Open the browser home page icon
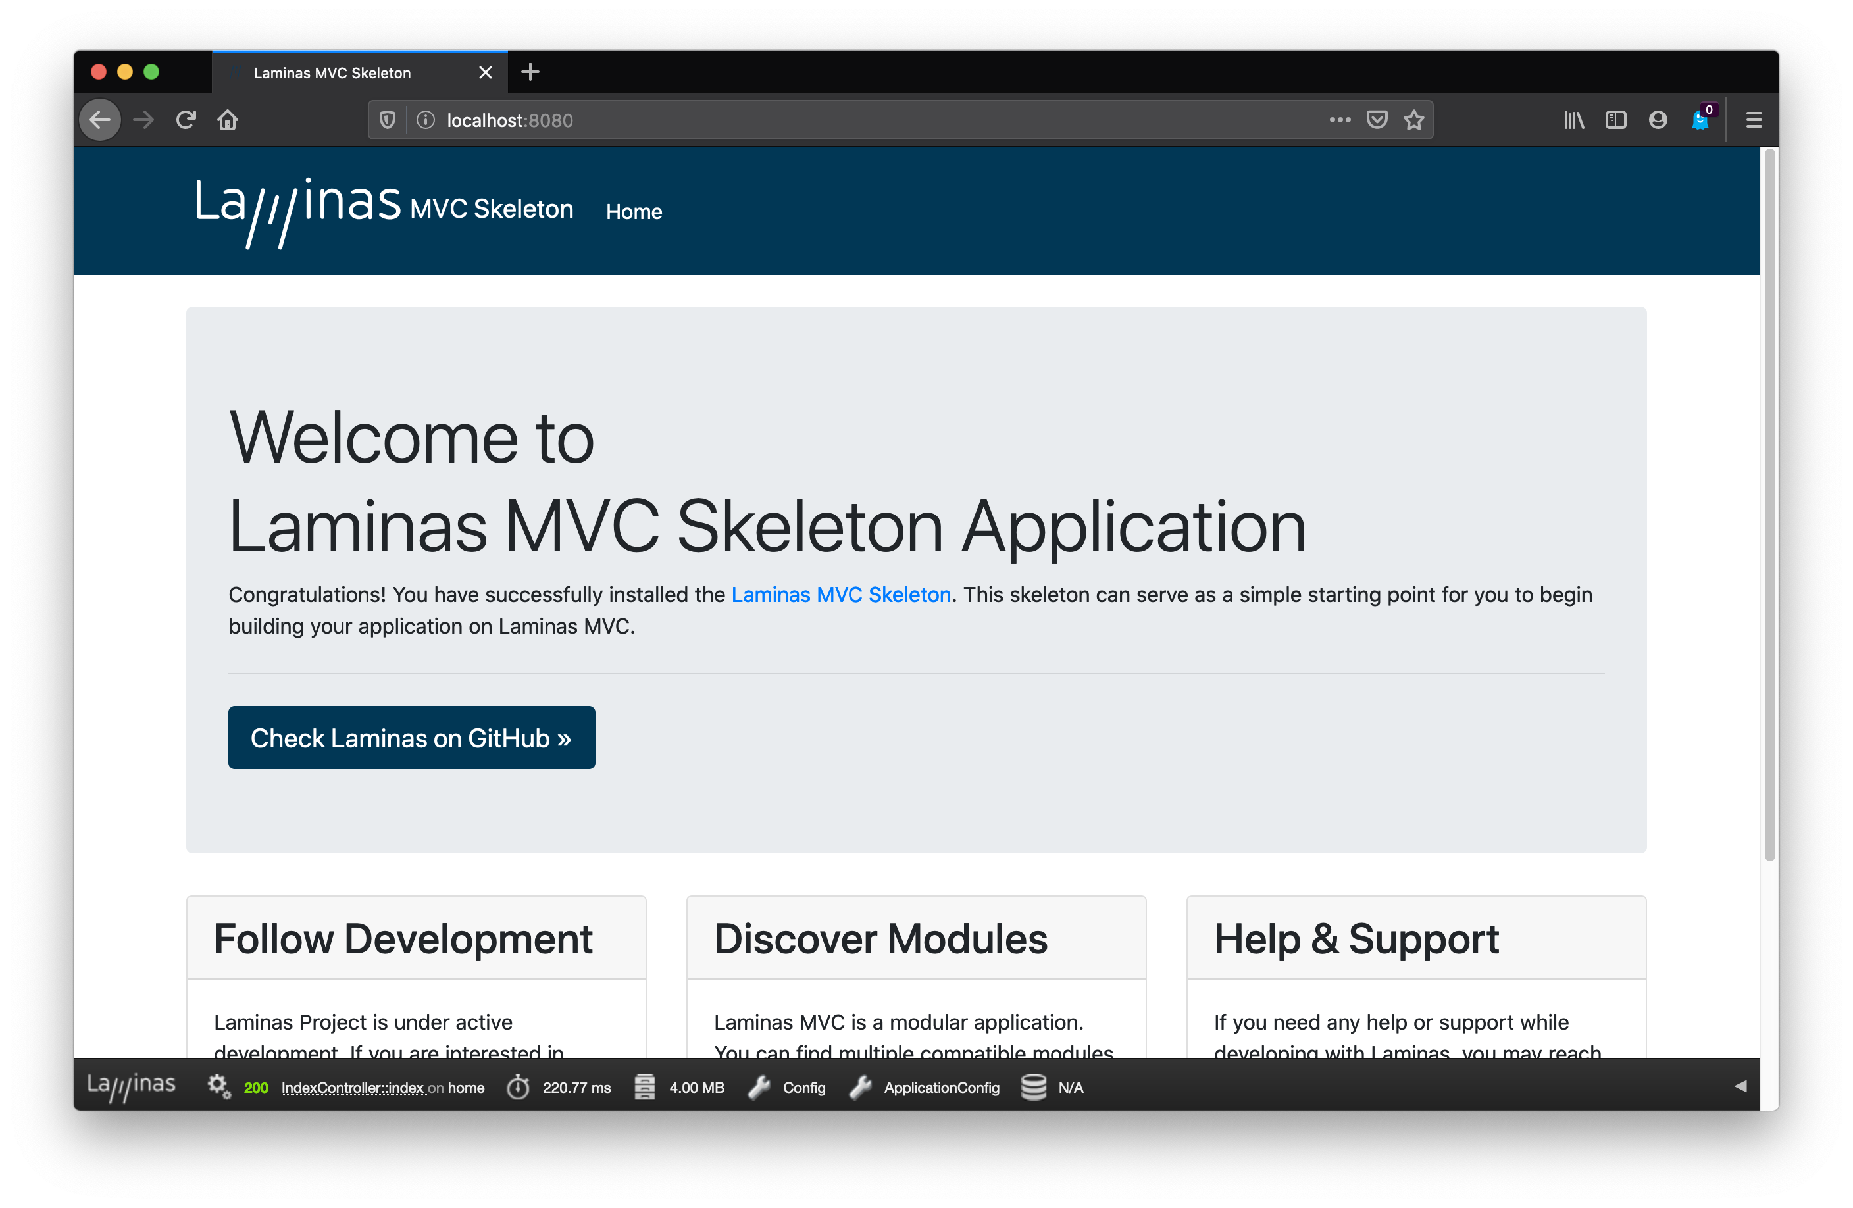Screen dimensions: 1853x1208 227,120
